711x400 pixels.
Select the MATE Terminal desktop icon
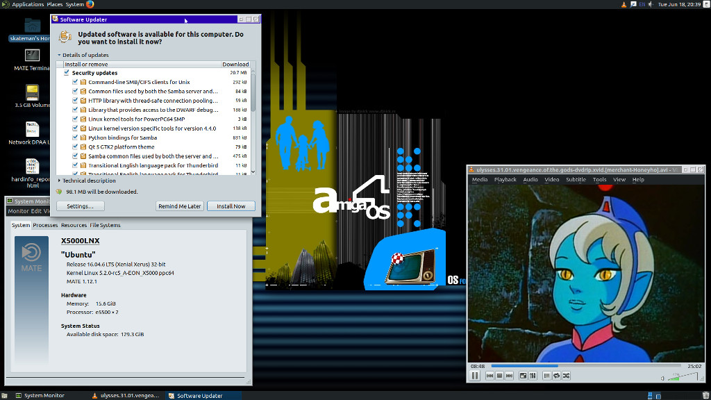coord(32,60)
